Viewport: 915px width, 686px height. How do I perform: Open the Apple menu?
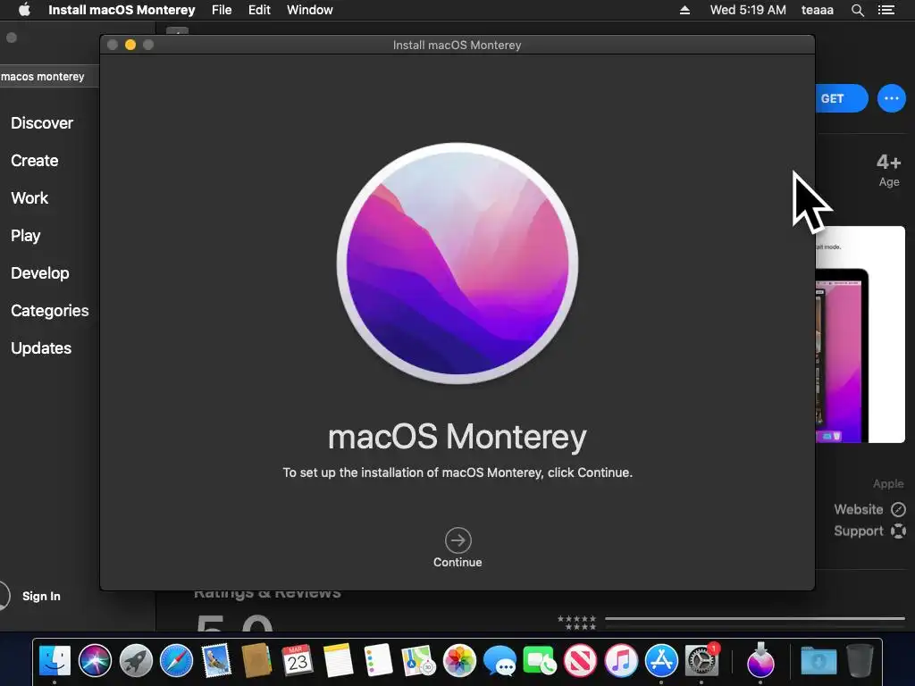pos(24,10)
